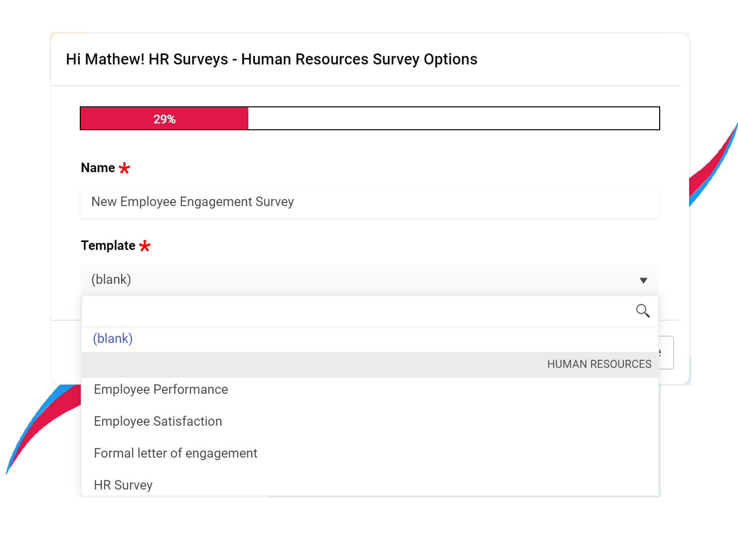Select the HR Survey template
738x539 pixels.
click(123, 485)
